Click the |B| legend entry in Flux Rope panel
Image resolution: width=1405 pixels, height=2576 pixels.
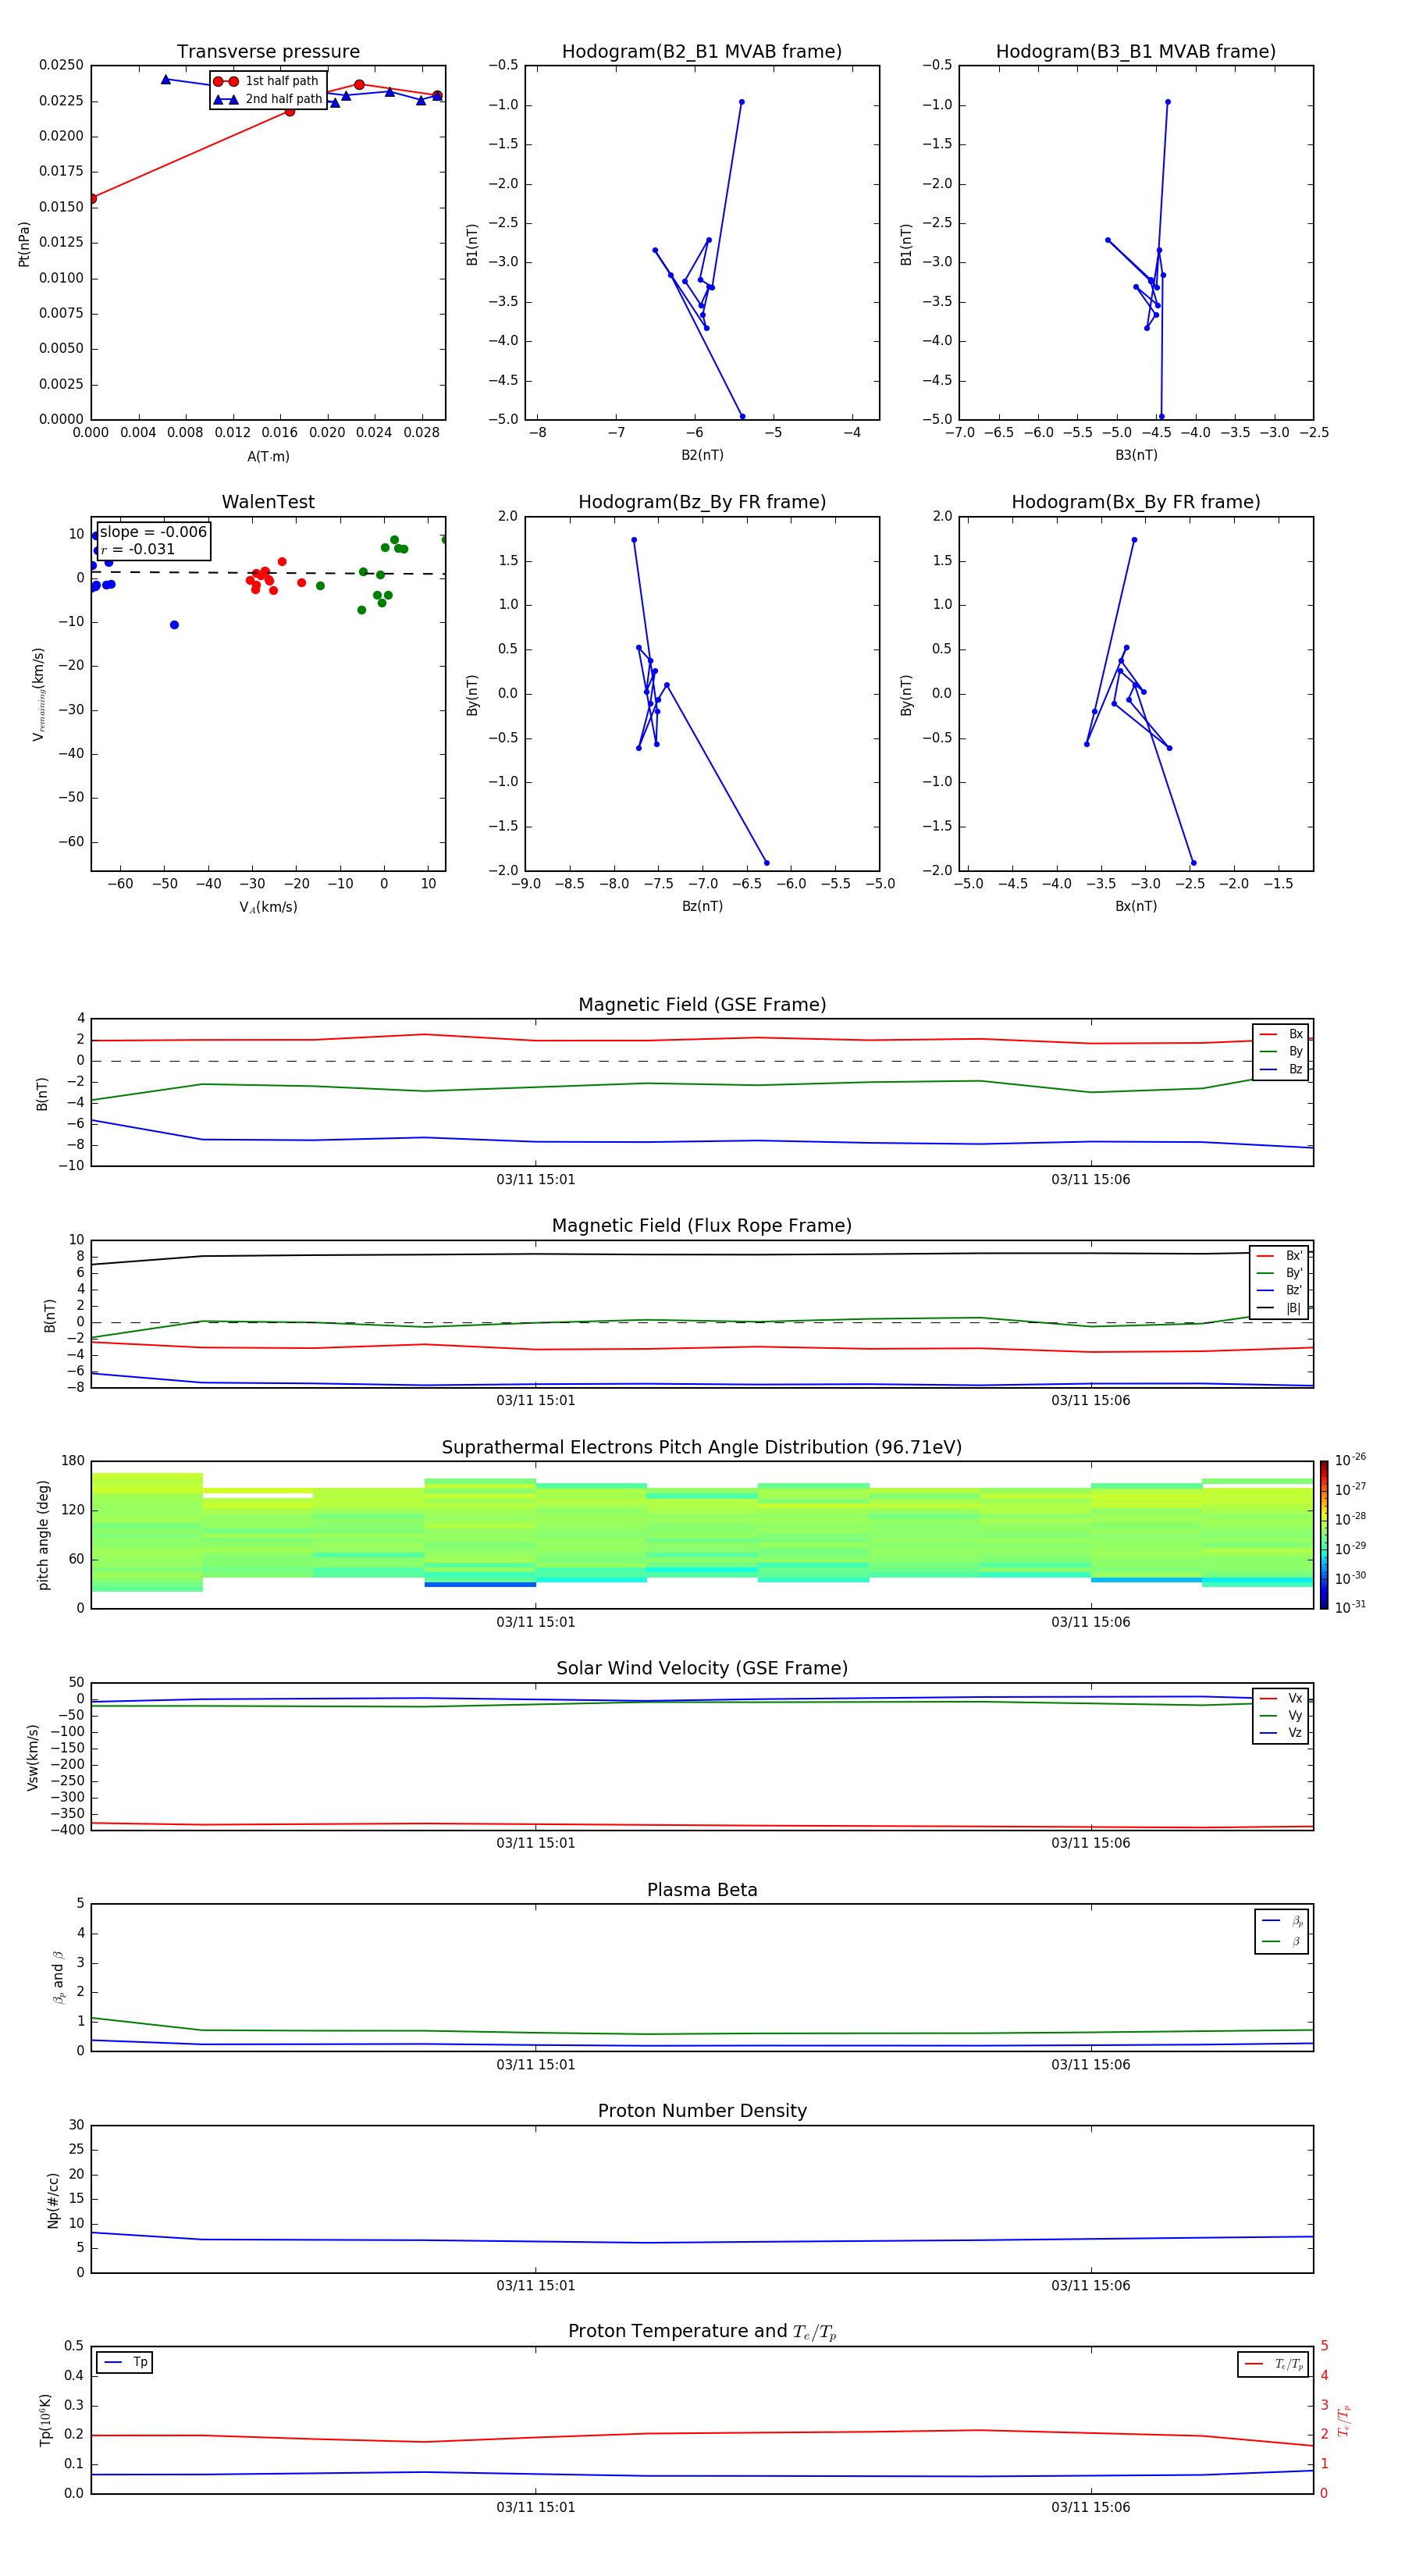[1280, 1308]
